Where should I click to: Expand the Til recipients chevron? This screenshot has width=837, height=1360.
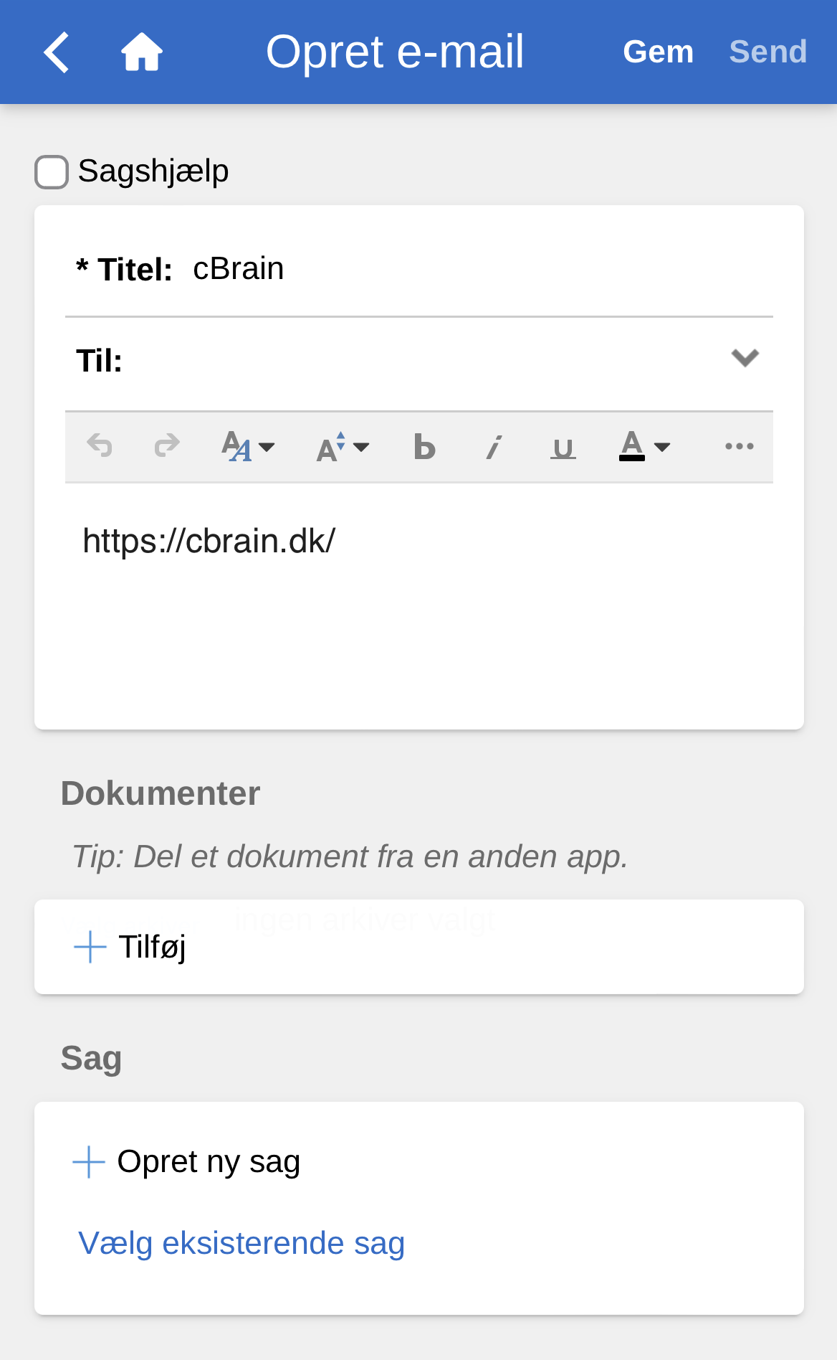click(745, 358)
